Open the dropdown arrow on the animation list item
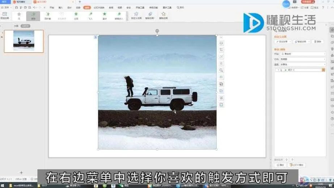 [x=323, y=70]
